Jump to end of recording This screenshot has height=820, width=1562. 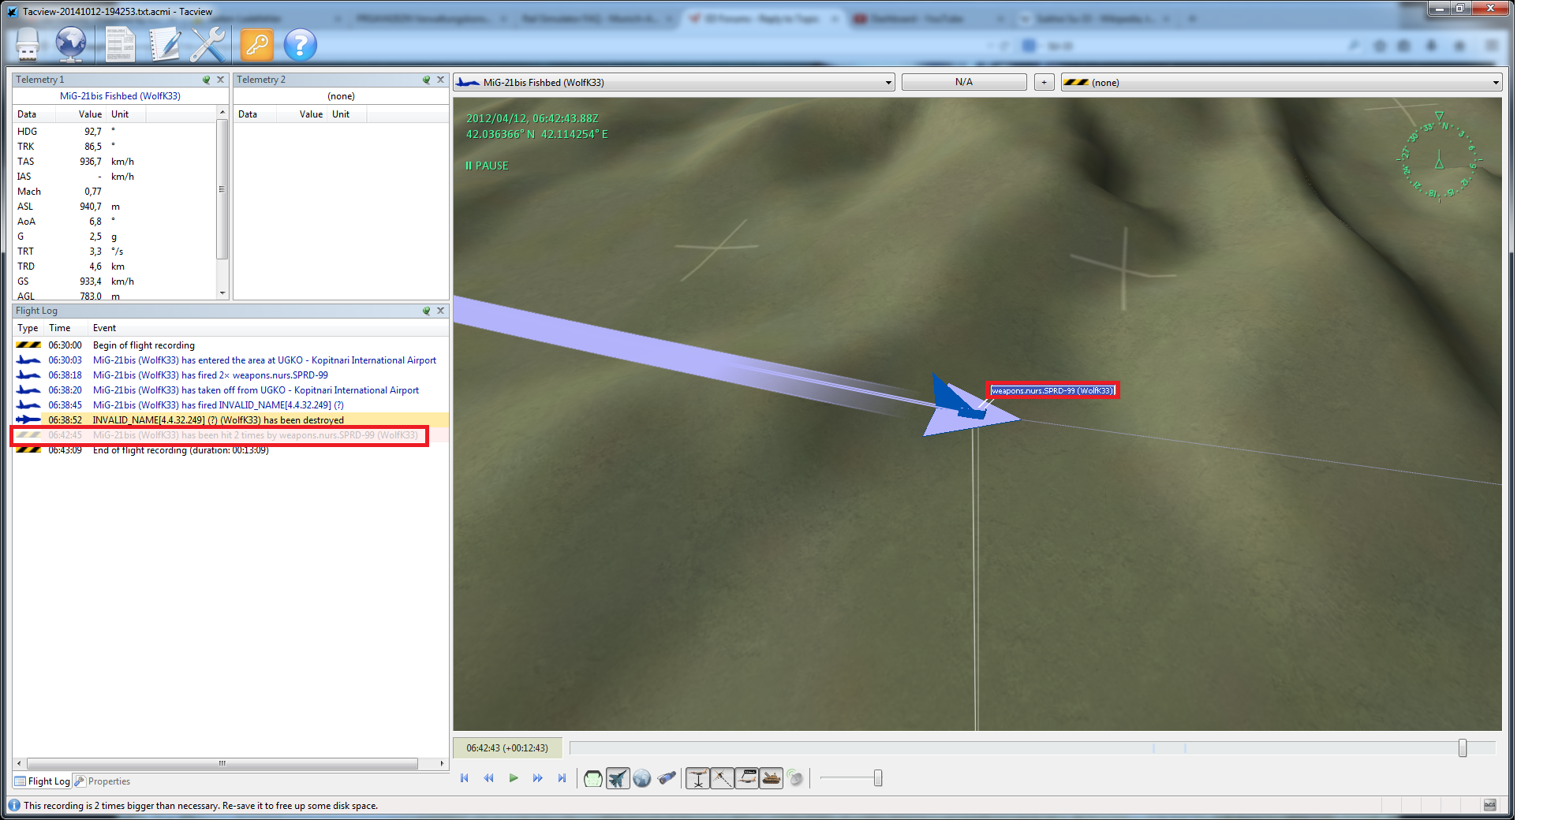coord(562,778)
